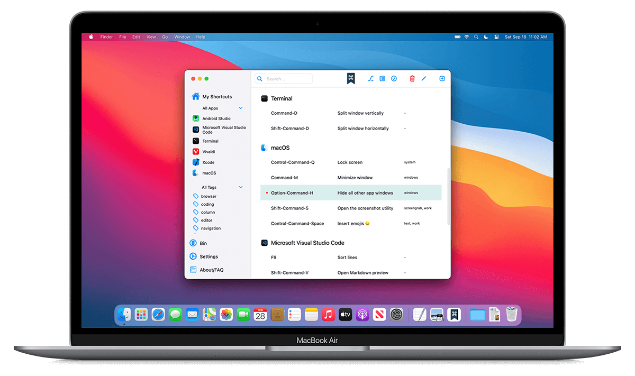The image size is (635, 376).
Task: Open Settings in the sidebar
Action: pos(204,256)
